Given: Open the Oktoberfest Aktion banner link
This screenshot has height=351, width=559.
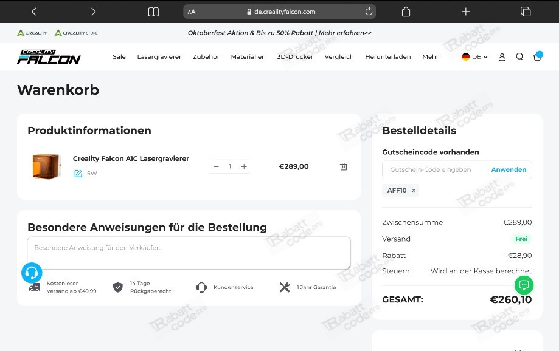Looking at the screenshot, I should pos(280,33).
